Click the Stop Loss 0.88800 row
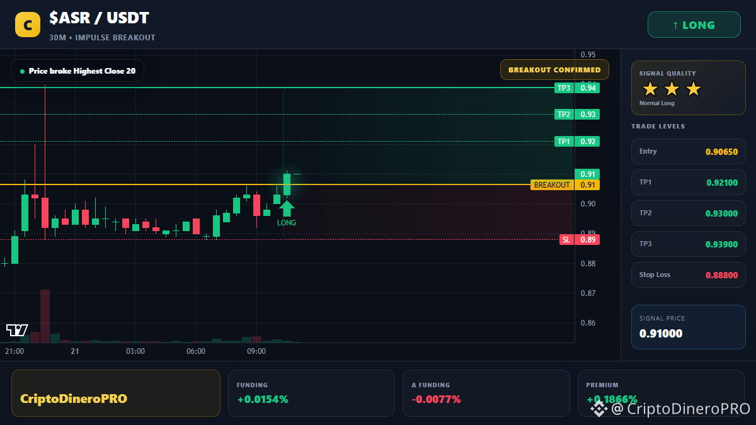 [689, 275]
